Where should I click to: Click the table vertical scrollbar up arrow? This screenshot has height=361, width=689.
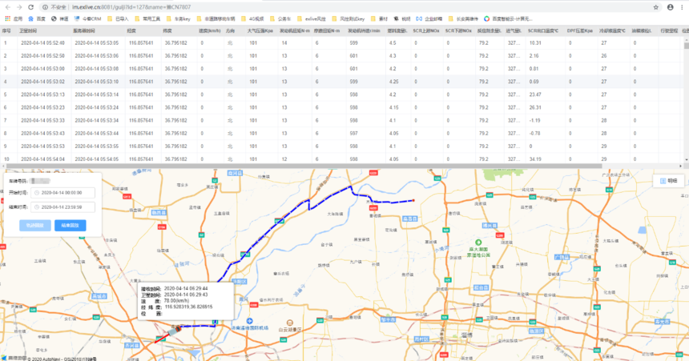pyautogui.click(x=686, y=40)
